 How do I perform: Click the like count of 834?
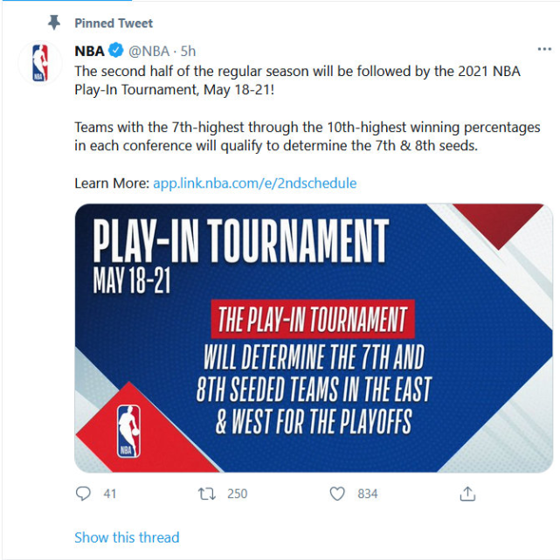[x=368, y=494]
